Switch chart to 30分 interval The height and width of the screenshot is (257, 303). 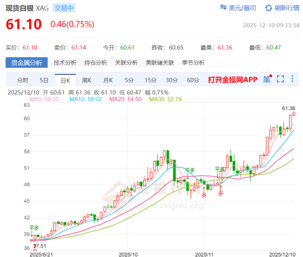[x=172, y=80]
